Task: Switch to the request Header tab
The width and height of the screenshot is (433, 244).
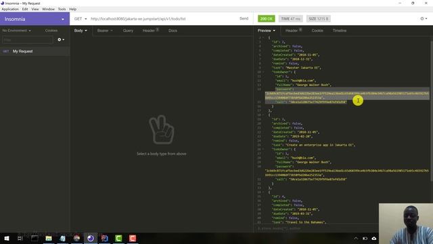Action: click(150, 30)
